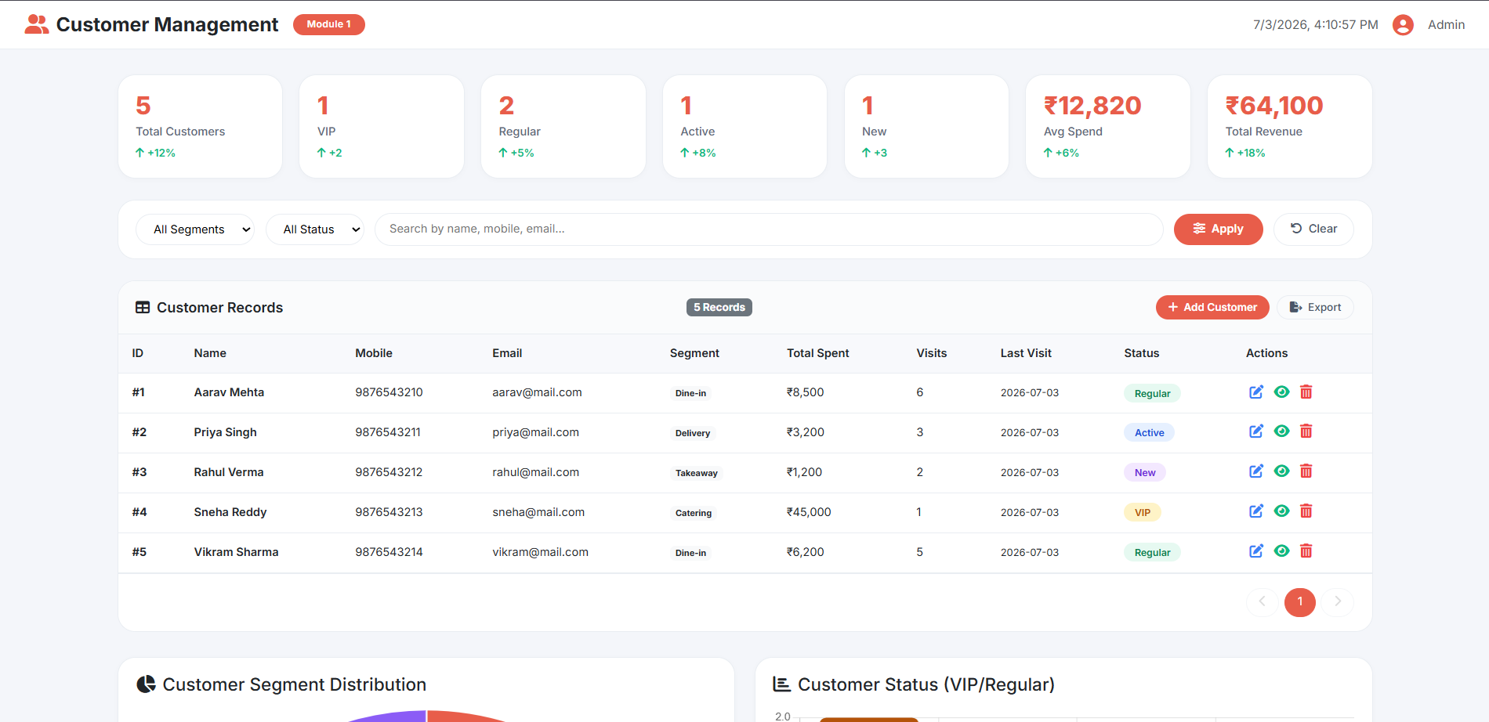Screen dimensions: 1489x722
Task: Click the Admin user avatar icon
Action: [1403, 25]
